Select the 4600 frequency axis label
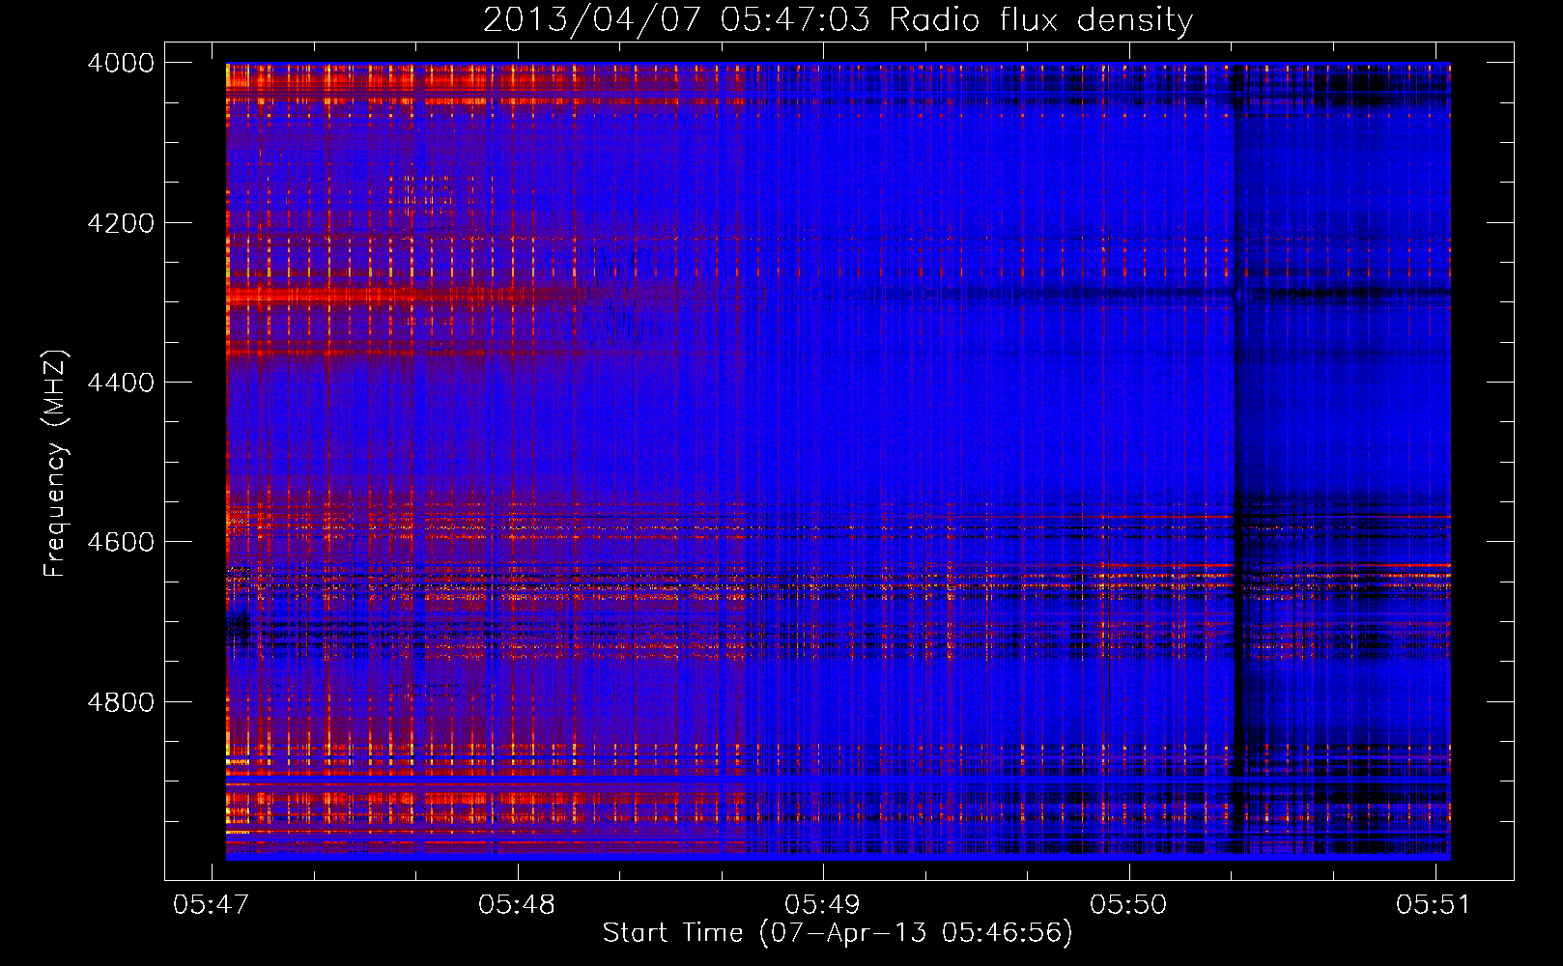The height and width of the screenshot is (966, 1563). tap(121, 542)
